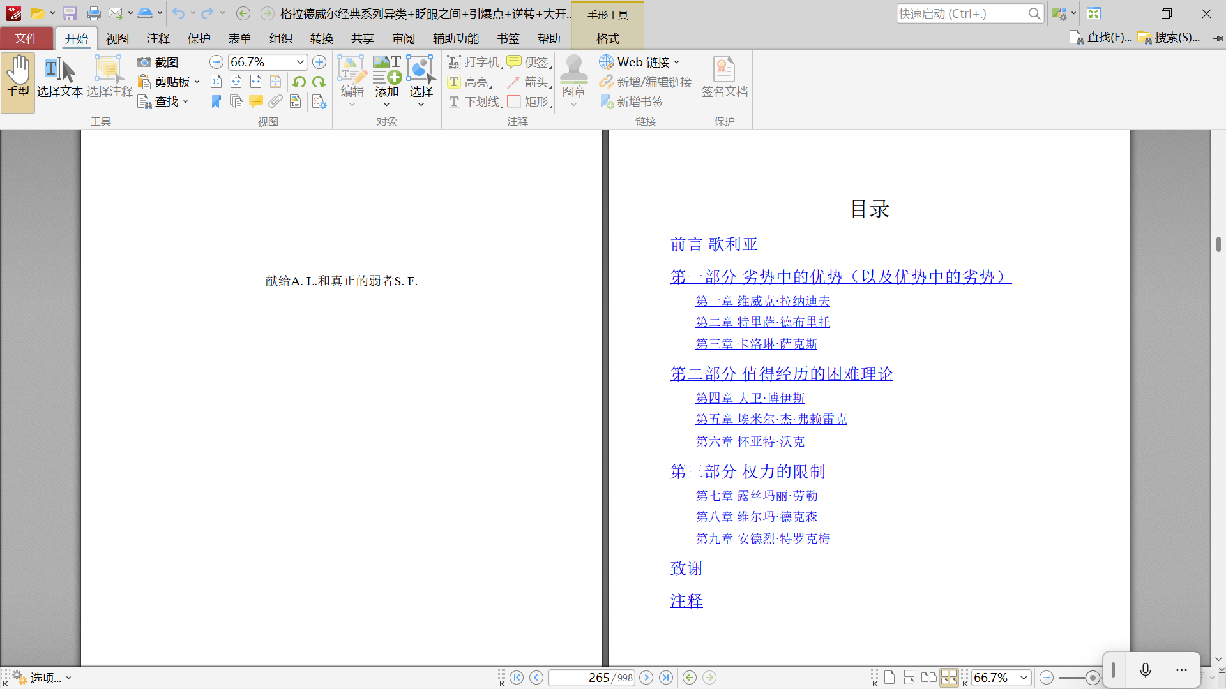
Task: Open the 文件 (File) menu
Action: 26,38
